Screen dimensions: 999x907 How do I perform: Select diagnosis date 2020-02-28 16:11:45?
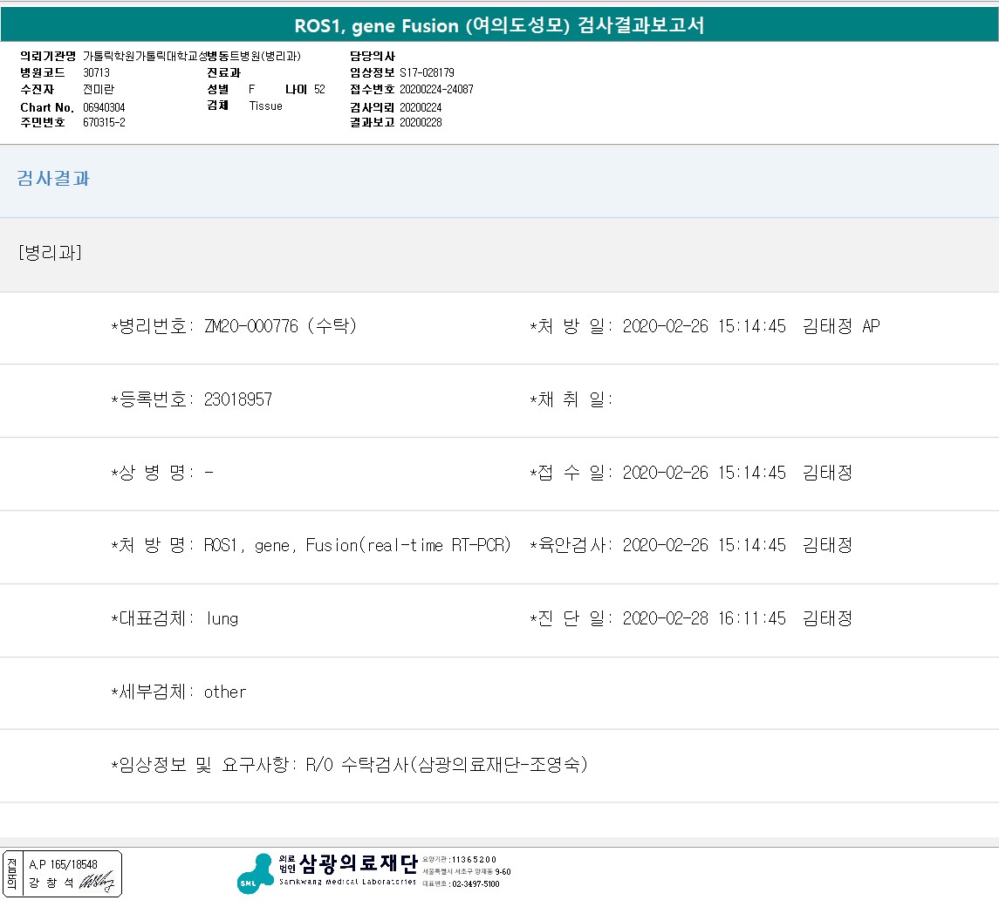click(x=704, y=618)
